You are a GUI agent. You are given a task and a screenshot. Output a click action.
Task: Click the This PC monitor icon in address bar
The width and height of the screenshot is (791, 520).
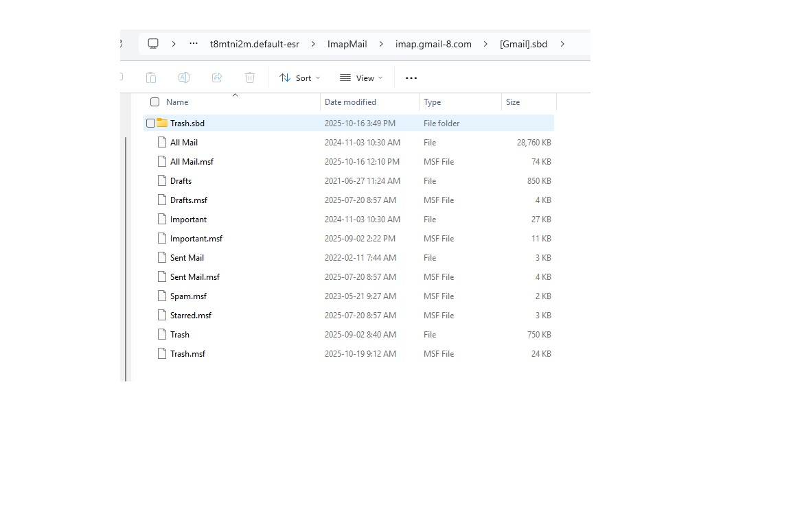point(153,44)
